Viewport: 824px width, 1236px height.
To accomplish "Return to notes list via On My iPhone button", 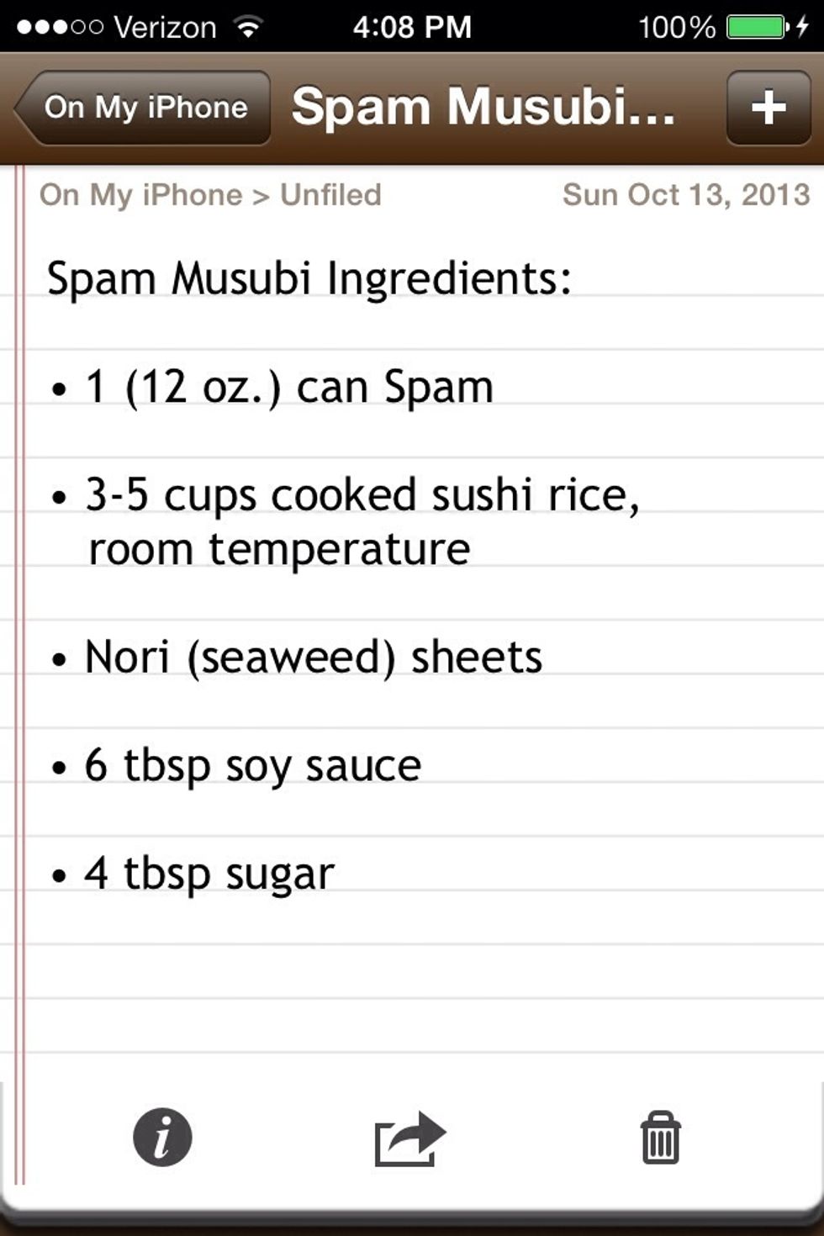I will pyautogui.click(x=145, y=106).
